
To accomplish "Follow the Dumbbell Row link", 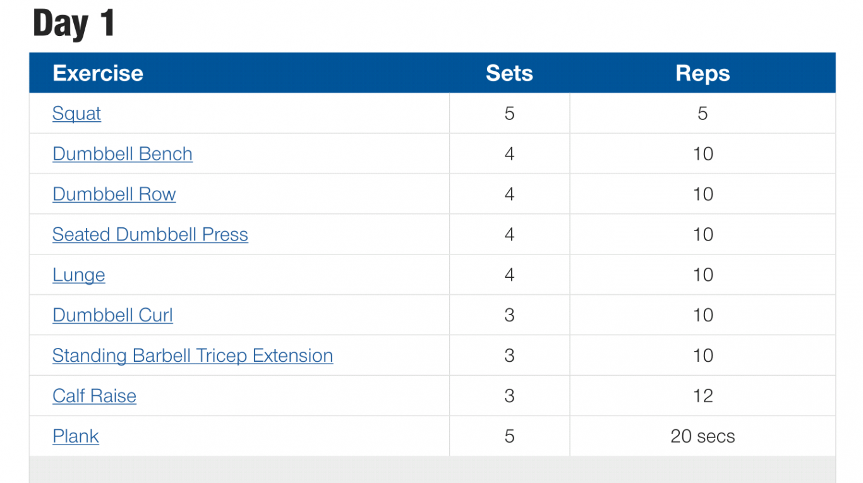I will click(x=114, y=194).
